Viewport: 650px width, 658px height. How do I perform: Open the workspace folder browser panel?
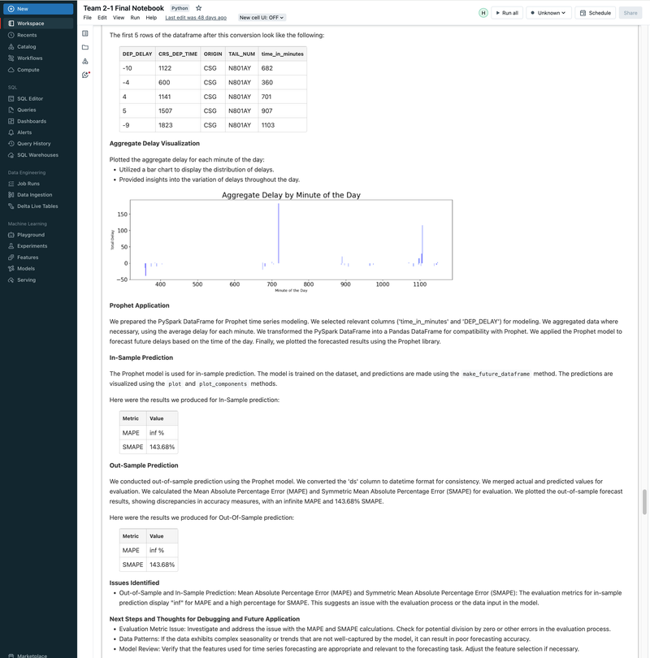(85, 47)
